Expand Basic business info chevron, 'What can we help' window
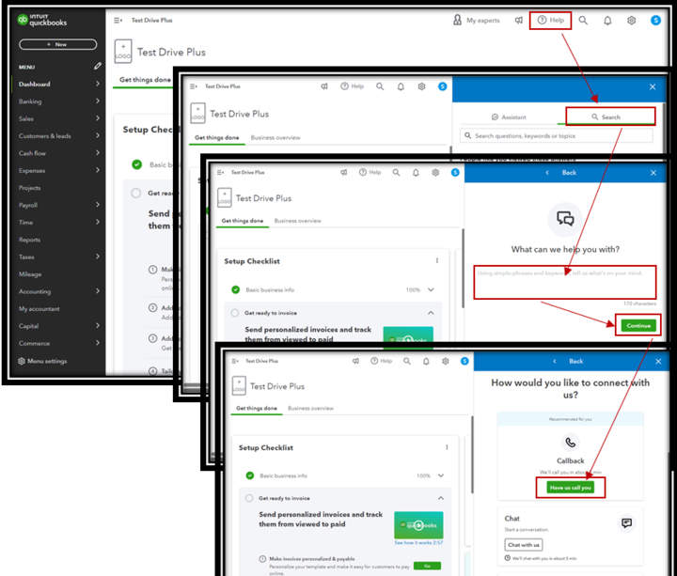677x576 pixels. pos(431,290)
